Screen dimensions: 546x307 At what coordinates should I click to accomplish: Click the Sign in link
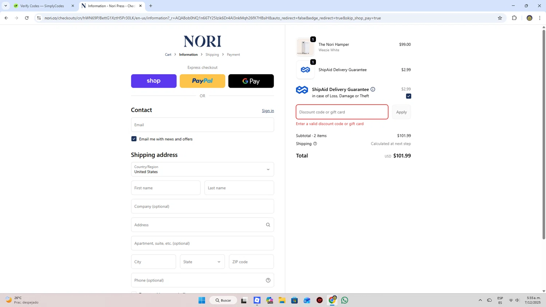[268, 111]
